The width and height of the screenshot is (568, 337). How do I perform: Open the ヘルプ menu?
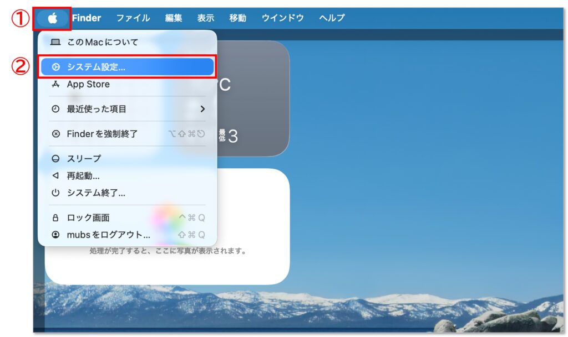pyautogui.click(x=332, y=18)
